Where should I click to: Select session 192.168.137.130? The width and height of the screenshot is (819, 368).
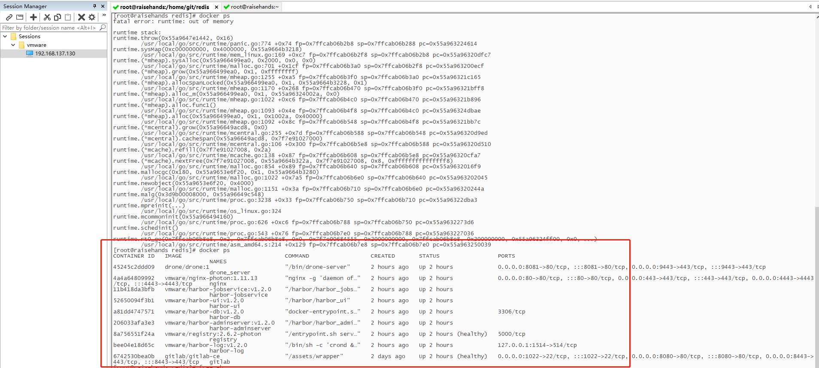click(55, 53)
